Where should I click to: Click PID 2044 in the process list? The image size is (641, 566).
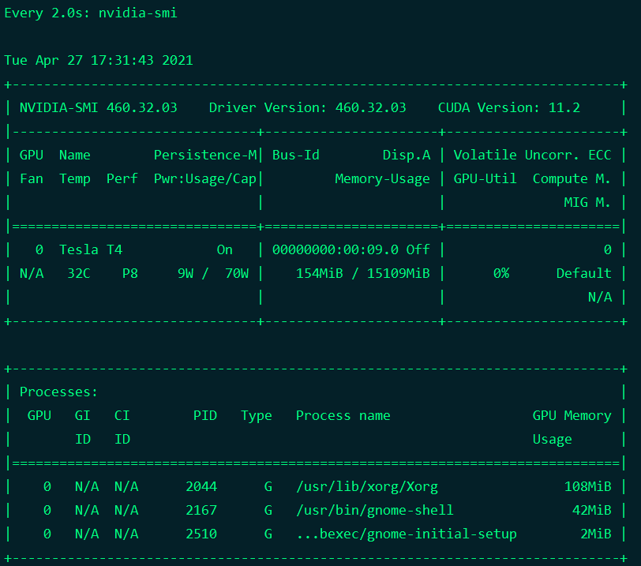click(201, 486)
